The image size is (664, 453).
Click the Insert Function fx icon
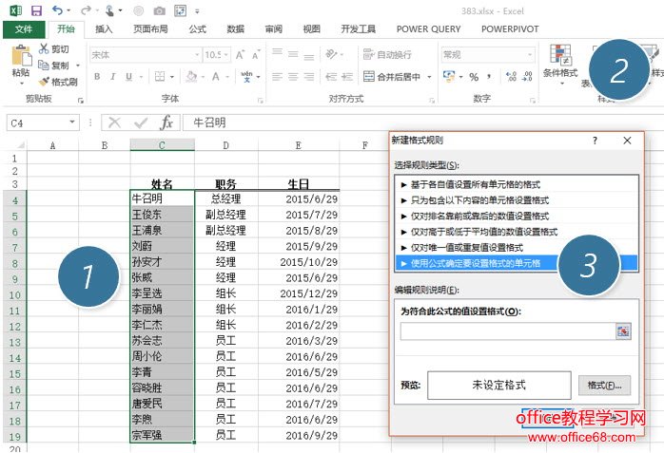166,123
